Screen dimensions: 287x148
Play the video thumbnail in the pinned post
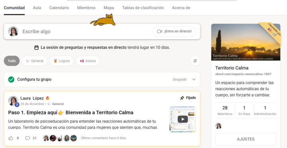coord(183,119)
